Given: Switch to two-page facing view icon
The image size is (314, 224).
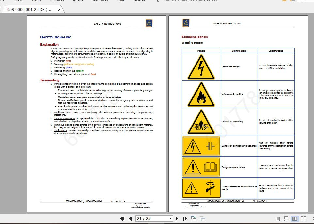Looking at the screenshot, I should [295, 219].
